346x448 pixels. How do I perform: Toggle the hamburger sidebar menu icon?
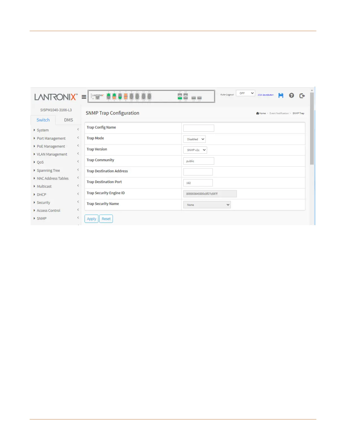point(84,97)
